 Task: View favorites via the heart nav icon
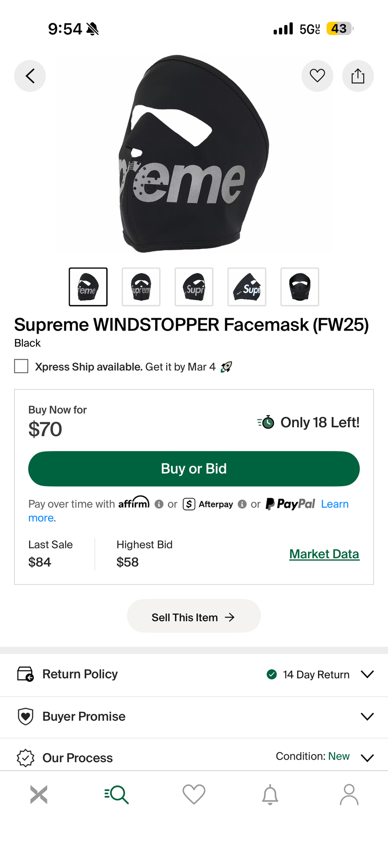[x=194, y=794]
